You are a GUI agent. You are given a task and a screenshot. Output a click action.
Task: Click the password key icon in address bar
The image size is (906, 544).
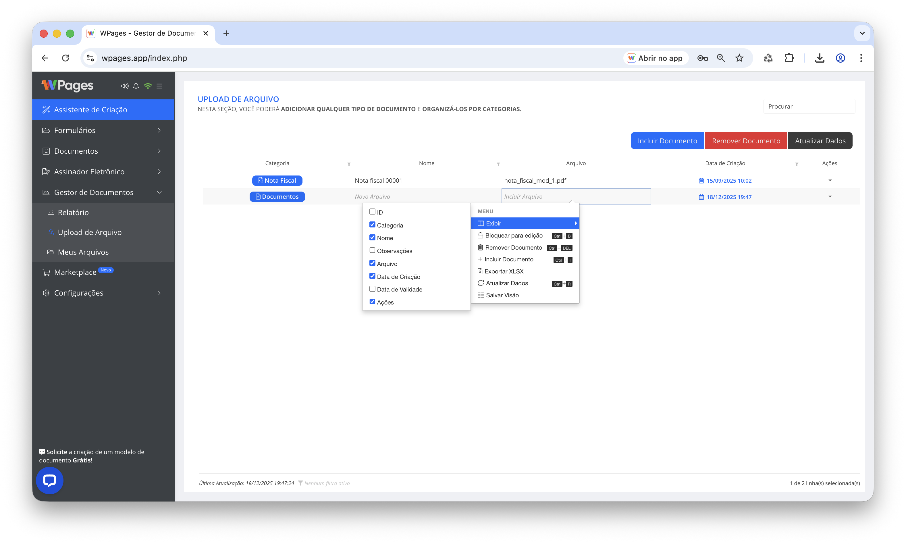[702, 58]
